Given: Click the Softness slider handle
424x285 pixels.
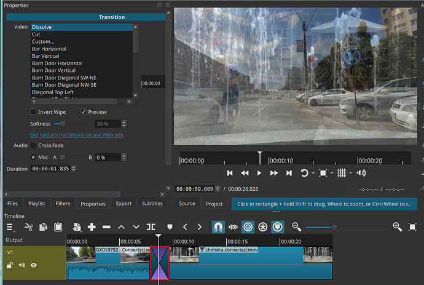Looking at the screenshot, I should [63, 124].
